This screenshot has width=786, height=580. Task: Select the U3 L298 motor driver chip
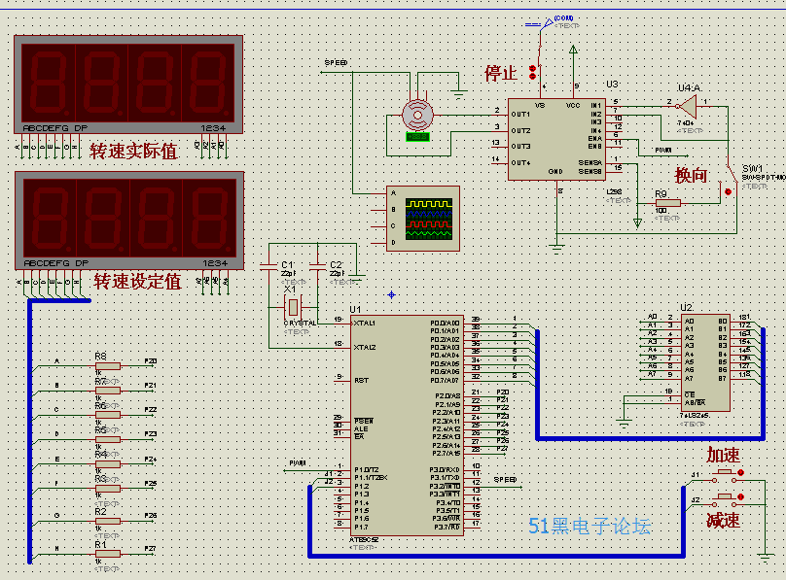[x=557, y=139]
